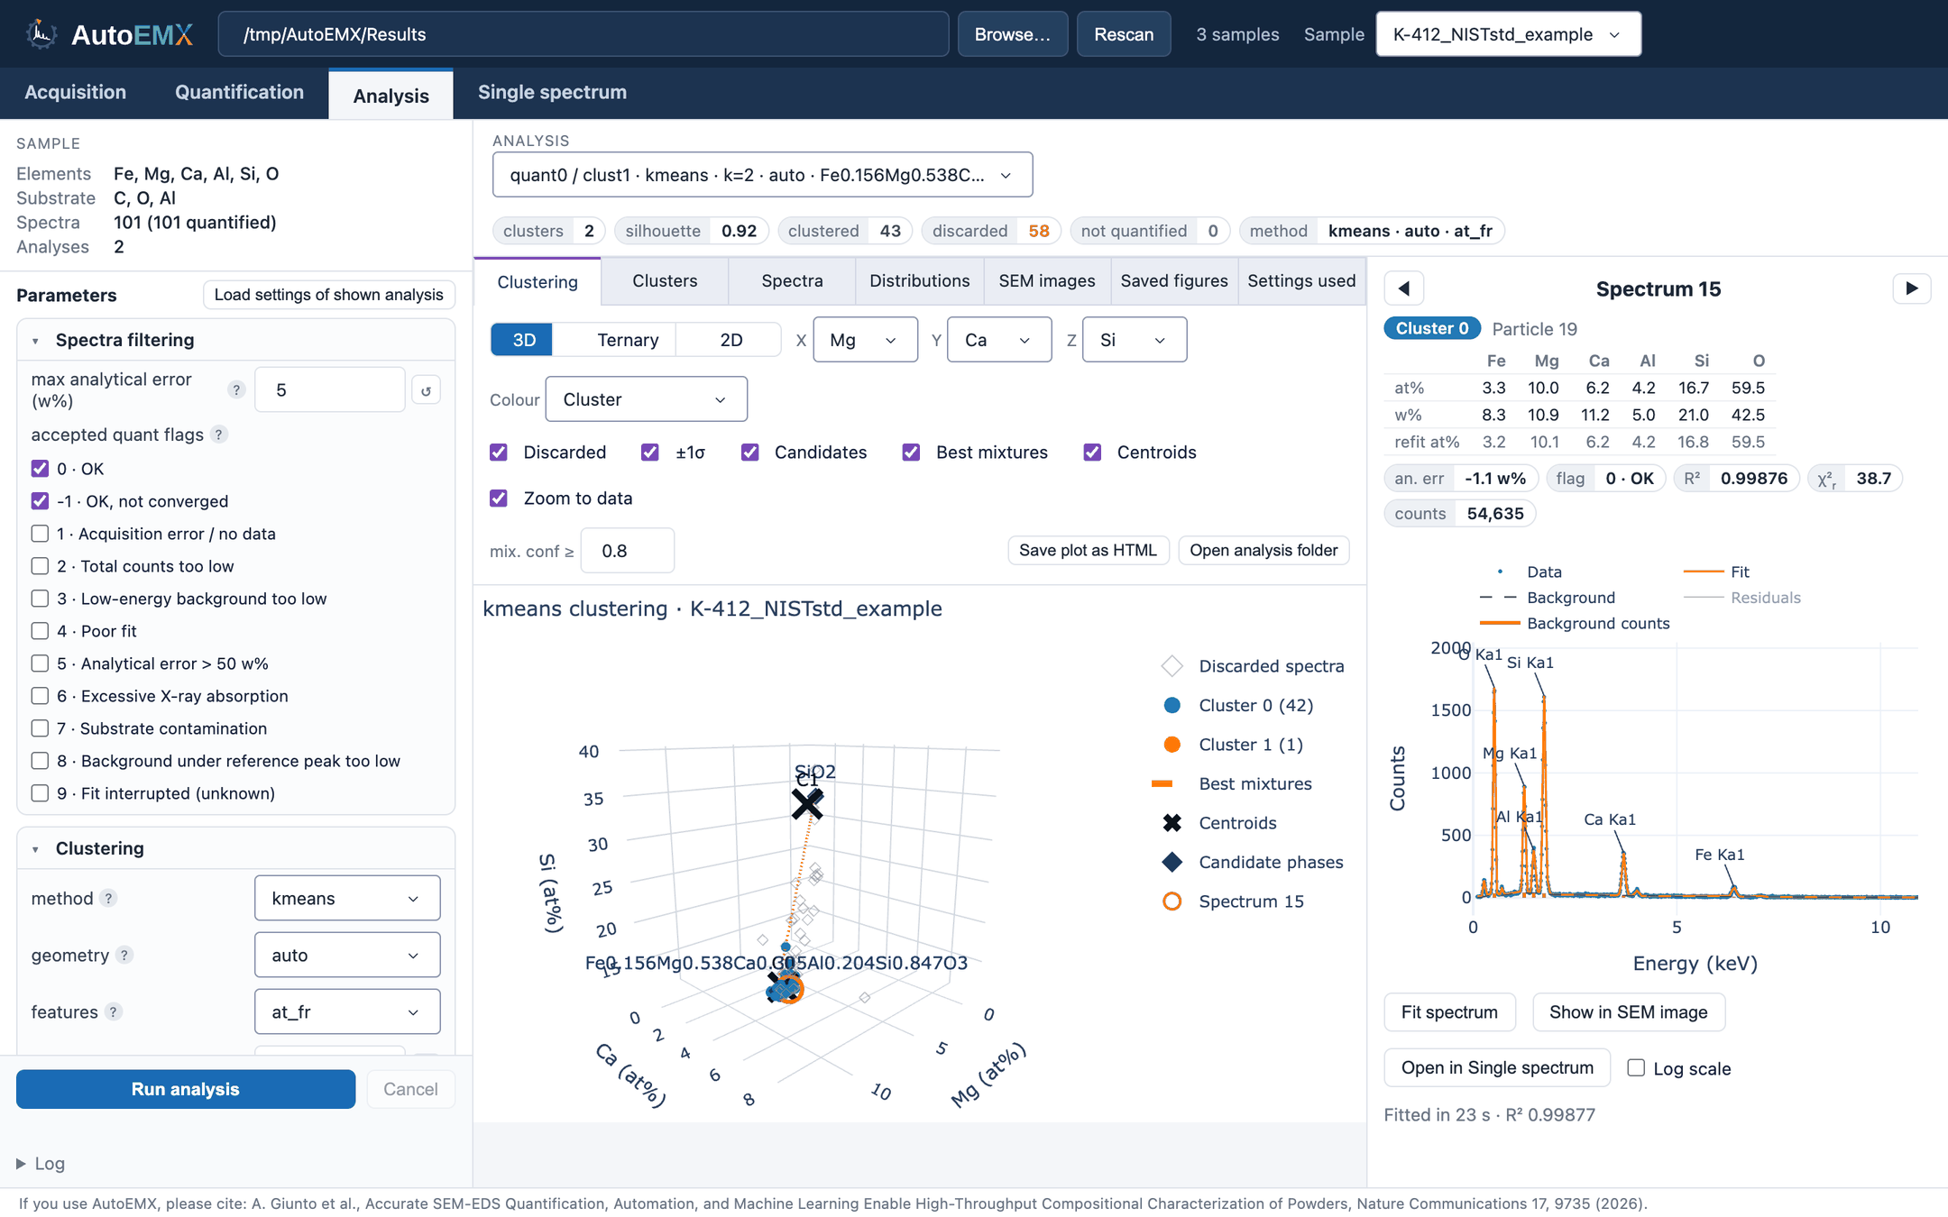Toggle Cluster 1 (1) legend marker
The width and height of the screenshot is (1948, 1217).
(x=1172, y=745)
